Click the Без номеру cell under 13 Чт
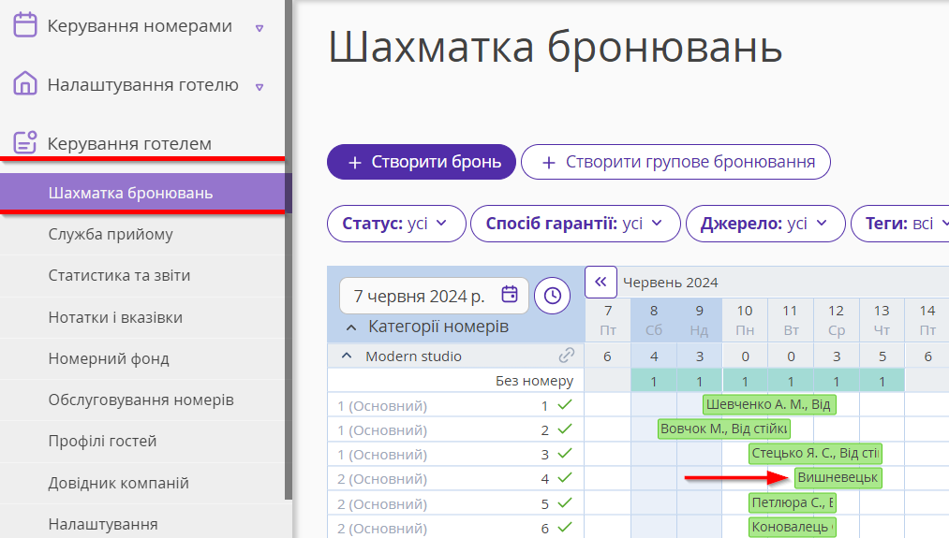The image size is (949, 538). 882,381
